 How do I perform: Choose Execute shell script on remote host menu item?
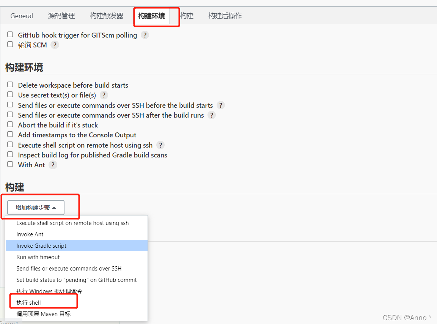click(77, 223)
